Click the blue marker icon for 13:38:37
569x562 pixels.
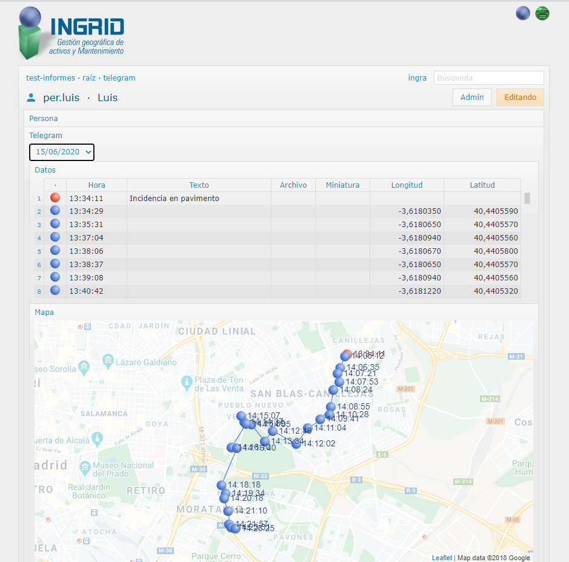(x=55, y=263)
